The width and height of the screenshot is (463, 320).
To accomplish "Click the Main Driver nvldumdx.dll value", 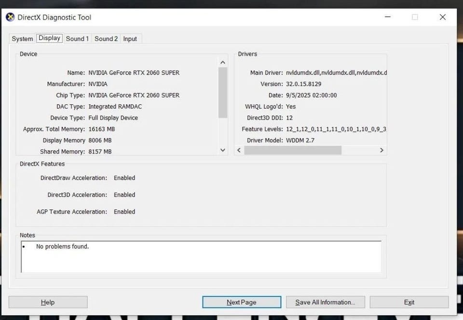I will [x=336, y=73].
